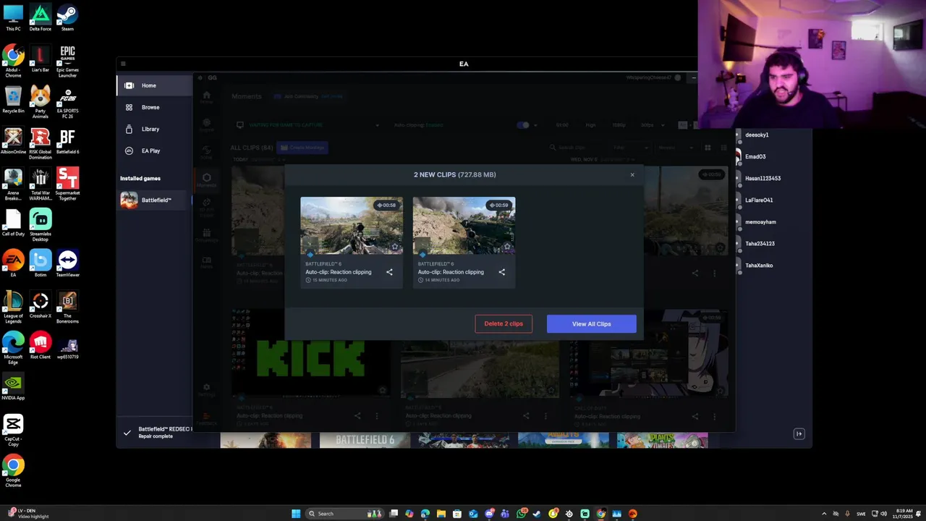926x521 pixels.
Task: Select user LaFlare041 in the viewer list
Action: (759, 200)
